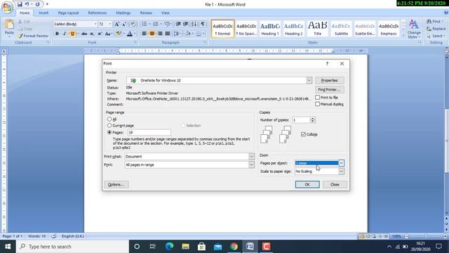The image size is (449, 253).
Task: Click the zoom slider in status bar
Action: coord(426,236)
